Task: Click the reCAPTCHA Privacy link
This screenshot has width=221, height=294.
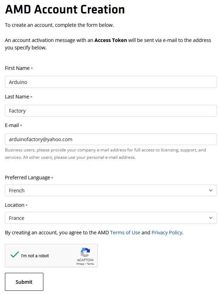Action: [80, 264]
